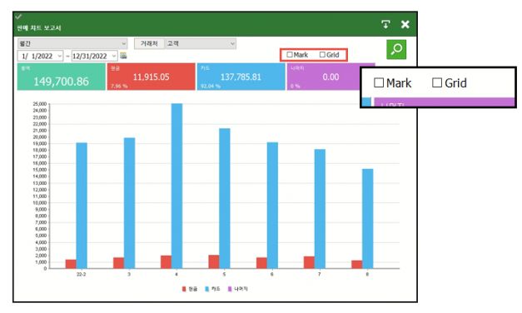This screenshot has width=522, height=313.
Task: Click the checkmark icon above the window title
Action: (18, 17)
